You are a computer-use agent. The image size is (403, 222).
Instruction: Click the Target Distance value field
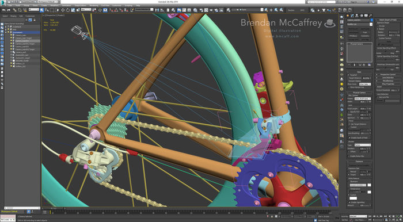point(366,78)
